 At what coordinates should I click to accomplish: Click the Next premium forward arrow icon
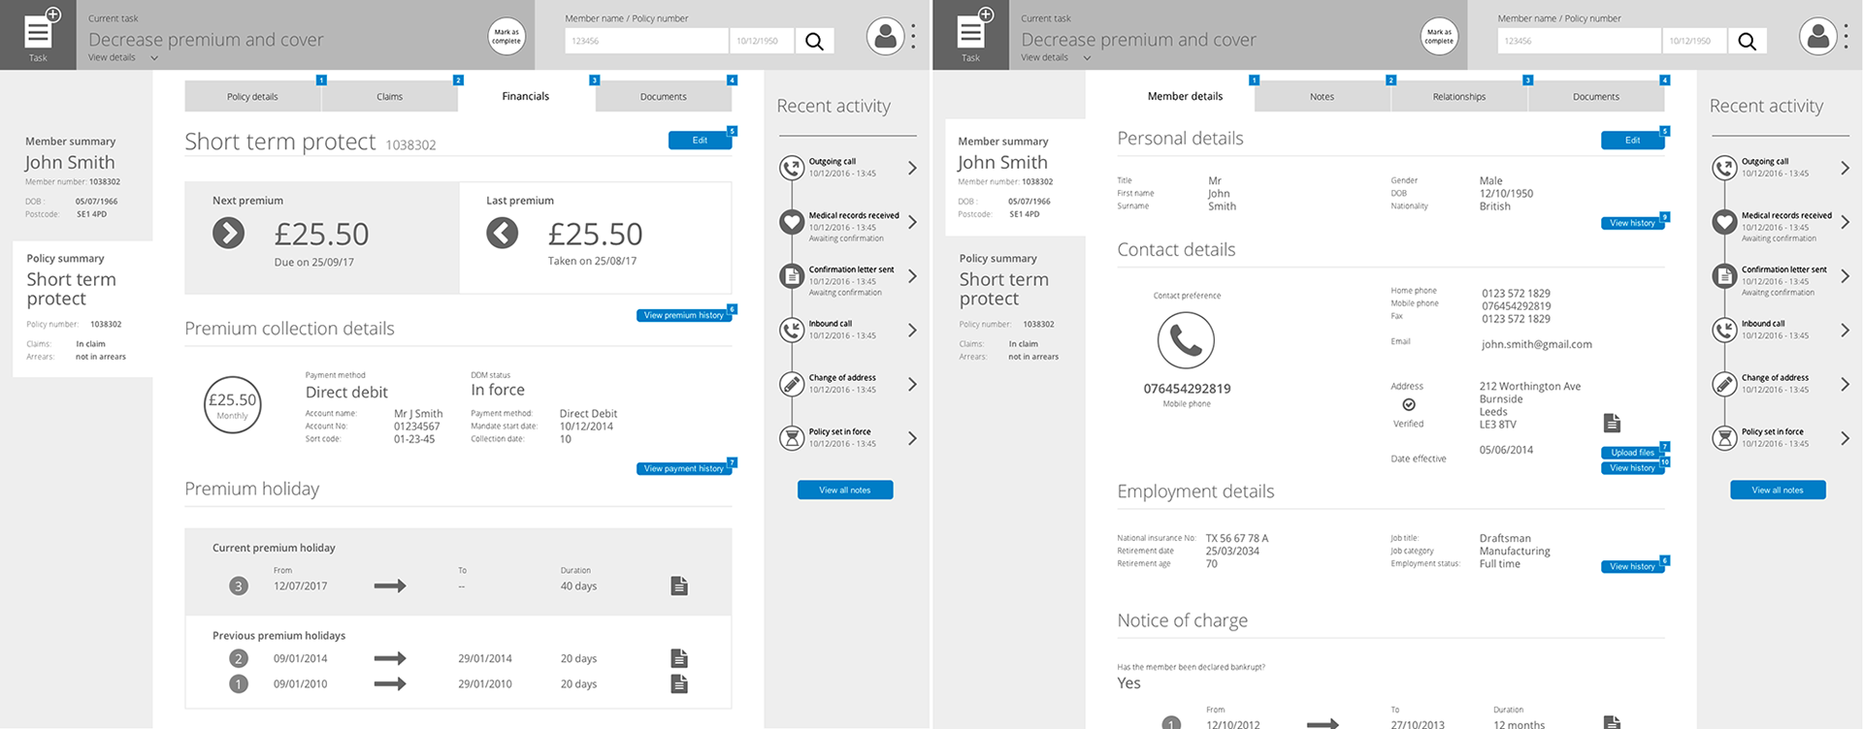point(229,233)
